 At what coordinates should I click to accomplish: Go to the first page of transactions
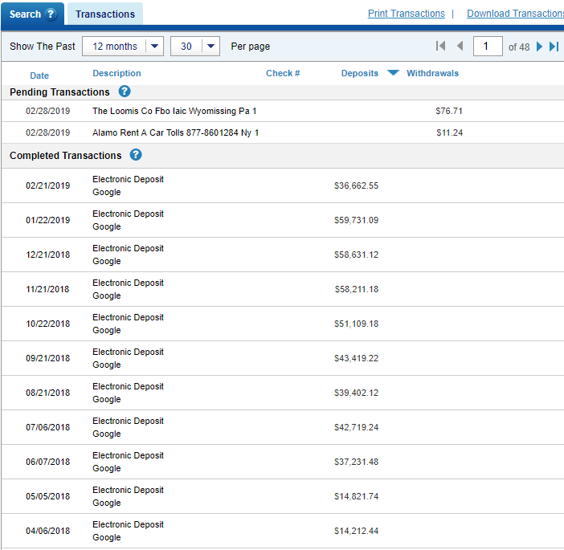pyautogui.click(x=440, y=46)
